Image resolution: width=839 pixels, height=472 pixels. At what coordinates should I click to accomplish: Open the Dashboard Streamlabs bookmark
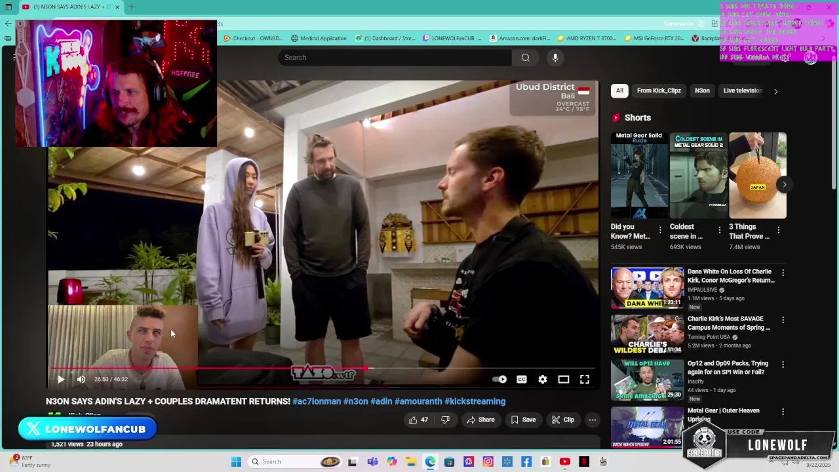(x=385, y=38)
